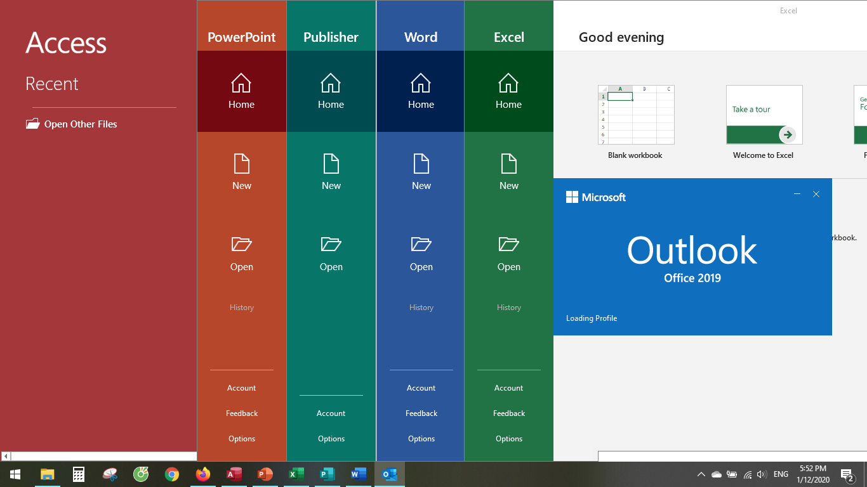
Task: Switch to Access in the taskbar
Action: pos(234,474)
